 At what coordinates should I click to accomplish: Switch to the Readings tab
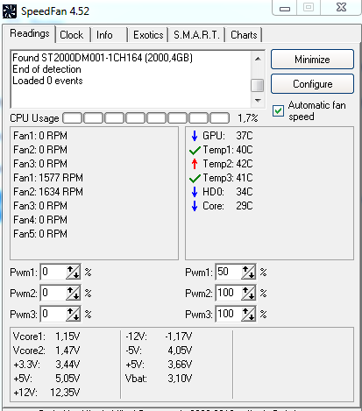30,33
